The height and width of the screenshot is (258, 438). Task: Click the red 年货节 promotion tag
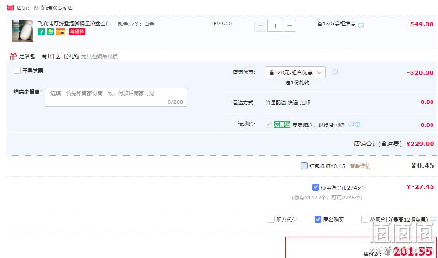point(77,32)
